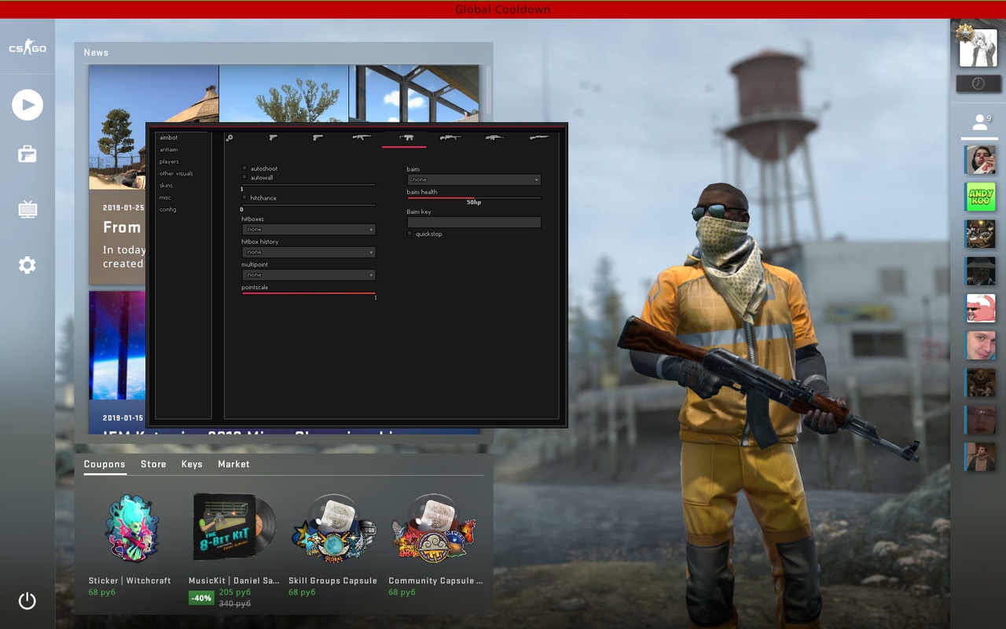
Task: Click the MusicKit | Daniel Sa... item name
Action: (234, 581)
